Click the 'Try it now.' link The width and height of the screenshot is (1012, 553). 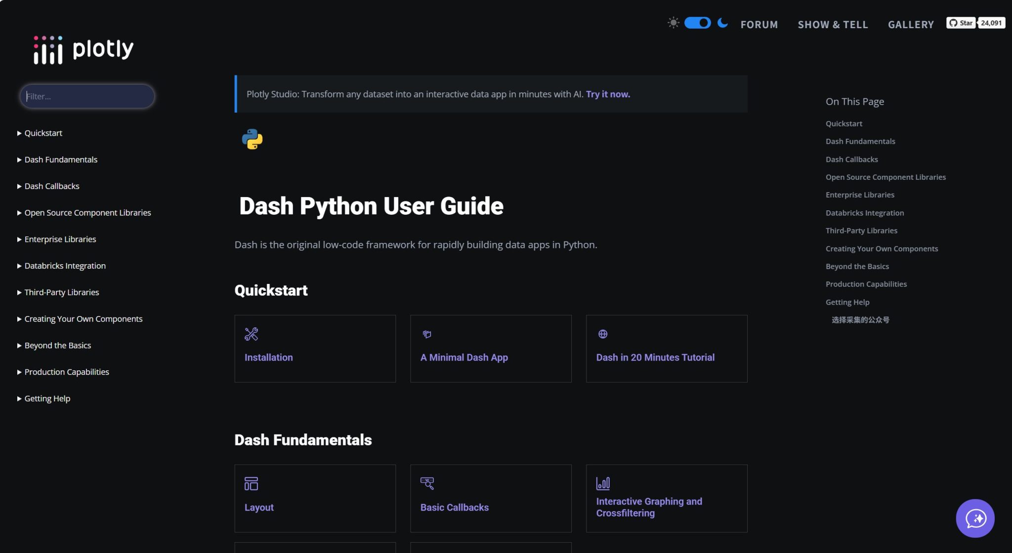[608, 94]
